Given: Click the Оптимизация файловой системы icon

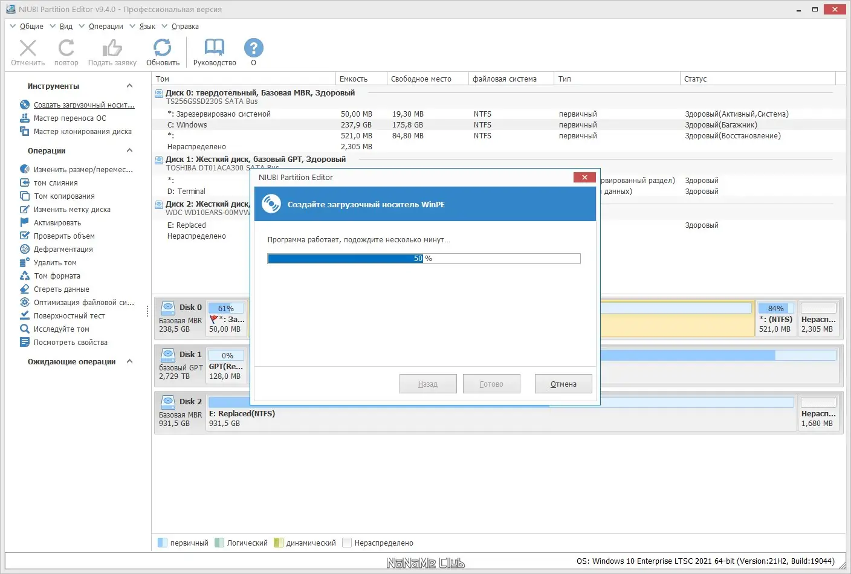Looking at the screenshot, I should click(x=25, y=302).
